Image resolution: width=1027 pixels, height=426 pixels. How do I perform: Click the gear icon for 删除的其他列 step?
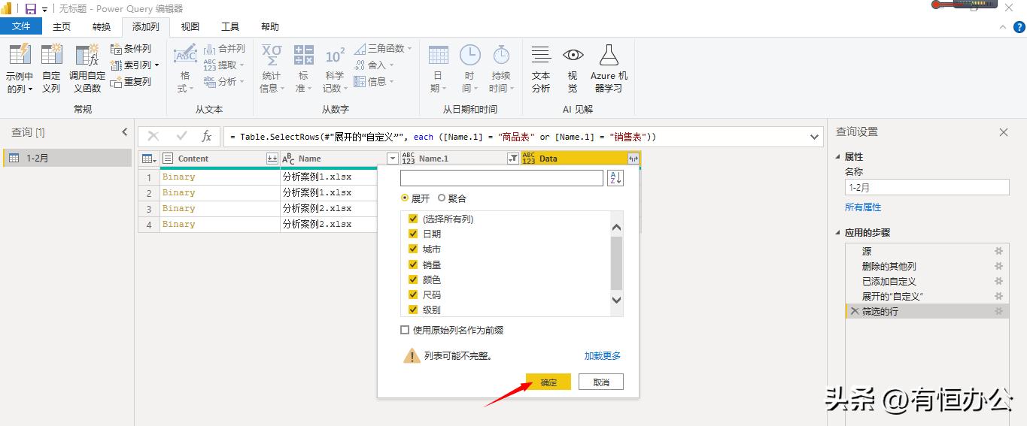click(999, 266)
